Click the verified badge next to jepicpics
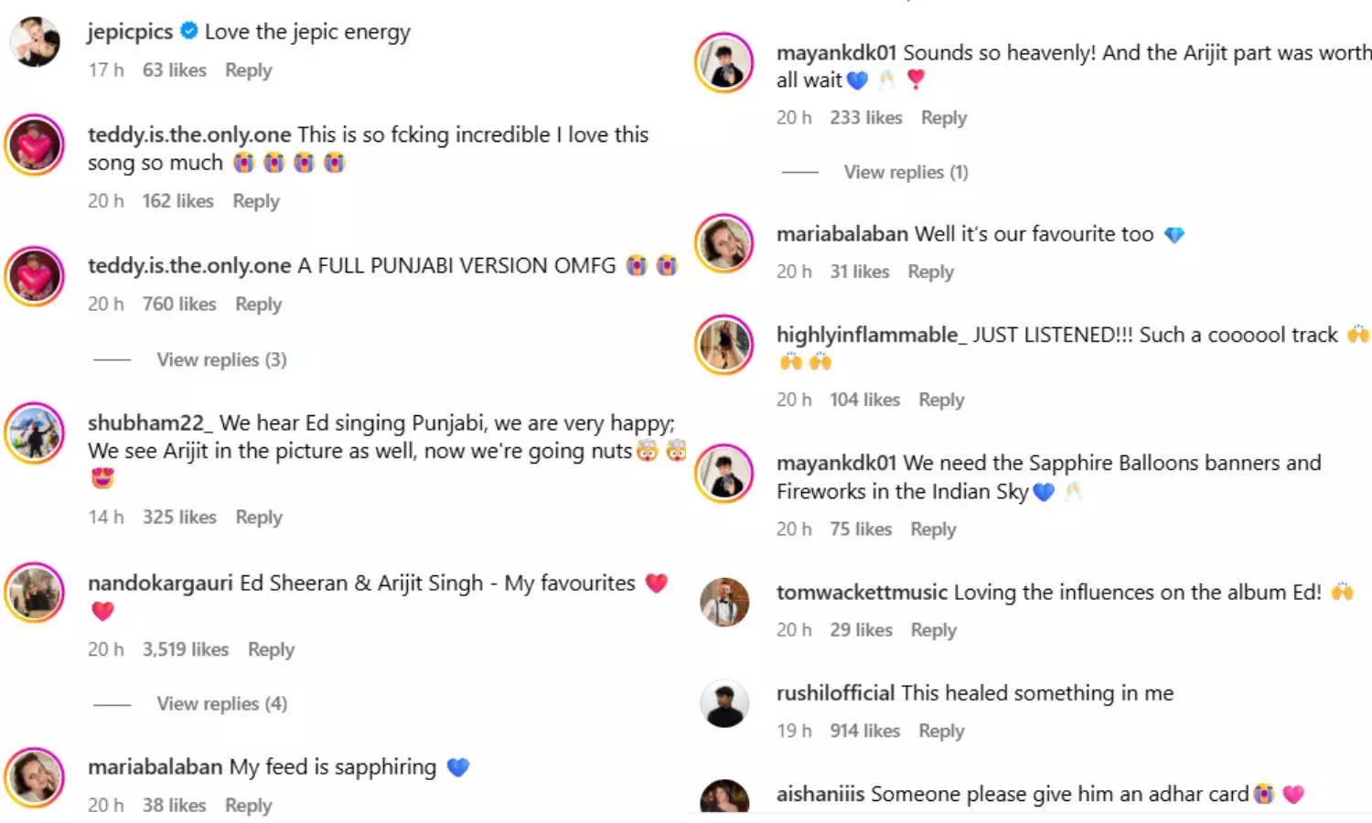Viewport: 1372px width, 823px height. [189, 31]
